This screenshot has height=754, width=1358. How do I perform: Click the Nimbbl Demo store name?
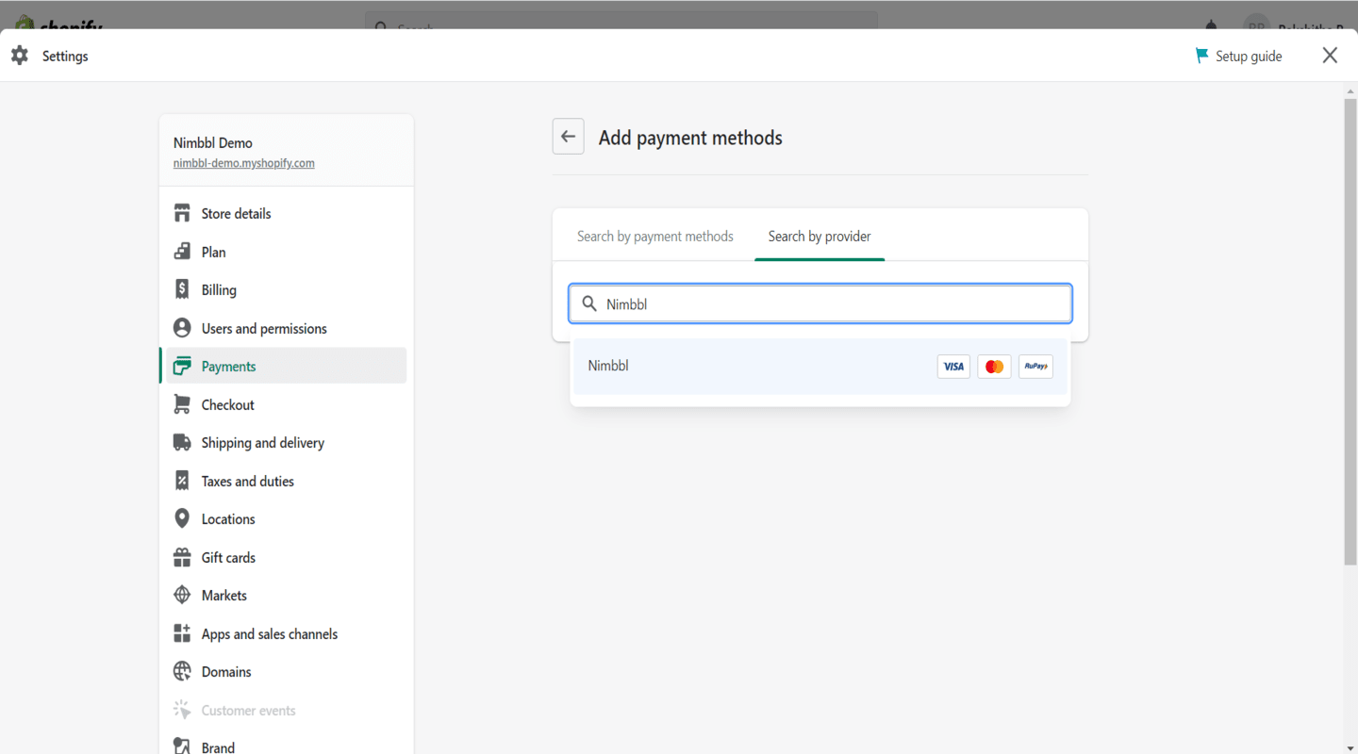coord(212,143)
